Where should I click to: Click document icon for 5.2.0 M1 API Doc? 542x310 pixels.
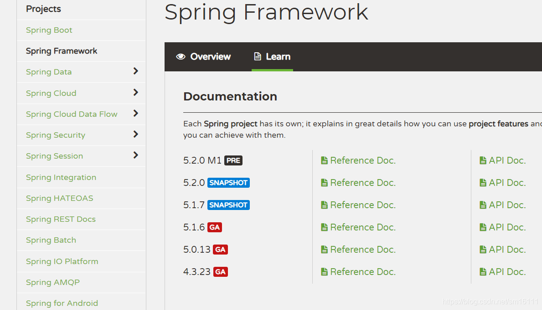coord(483,160)
